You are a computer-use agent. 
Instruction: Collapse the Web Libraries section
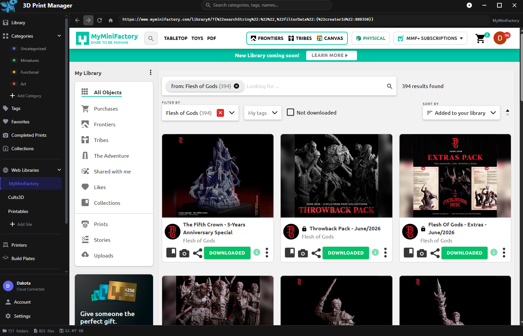[59, 170]
